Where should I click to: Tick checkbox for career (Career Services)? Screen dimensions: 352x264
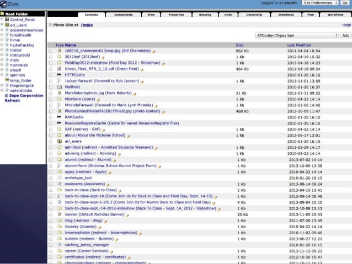[51, 251]
